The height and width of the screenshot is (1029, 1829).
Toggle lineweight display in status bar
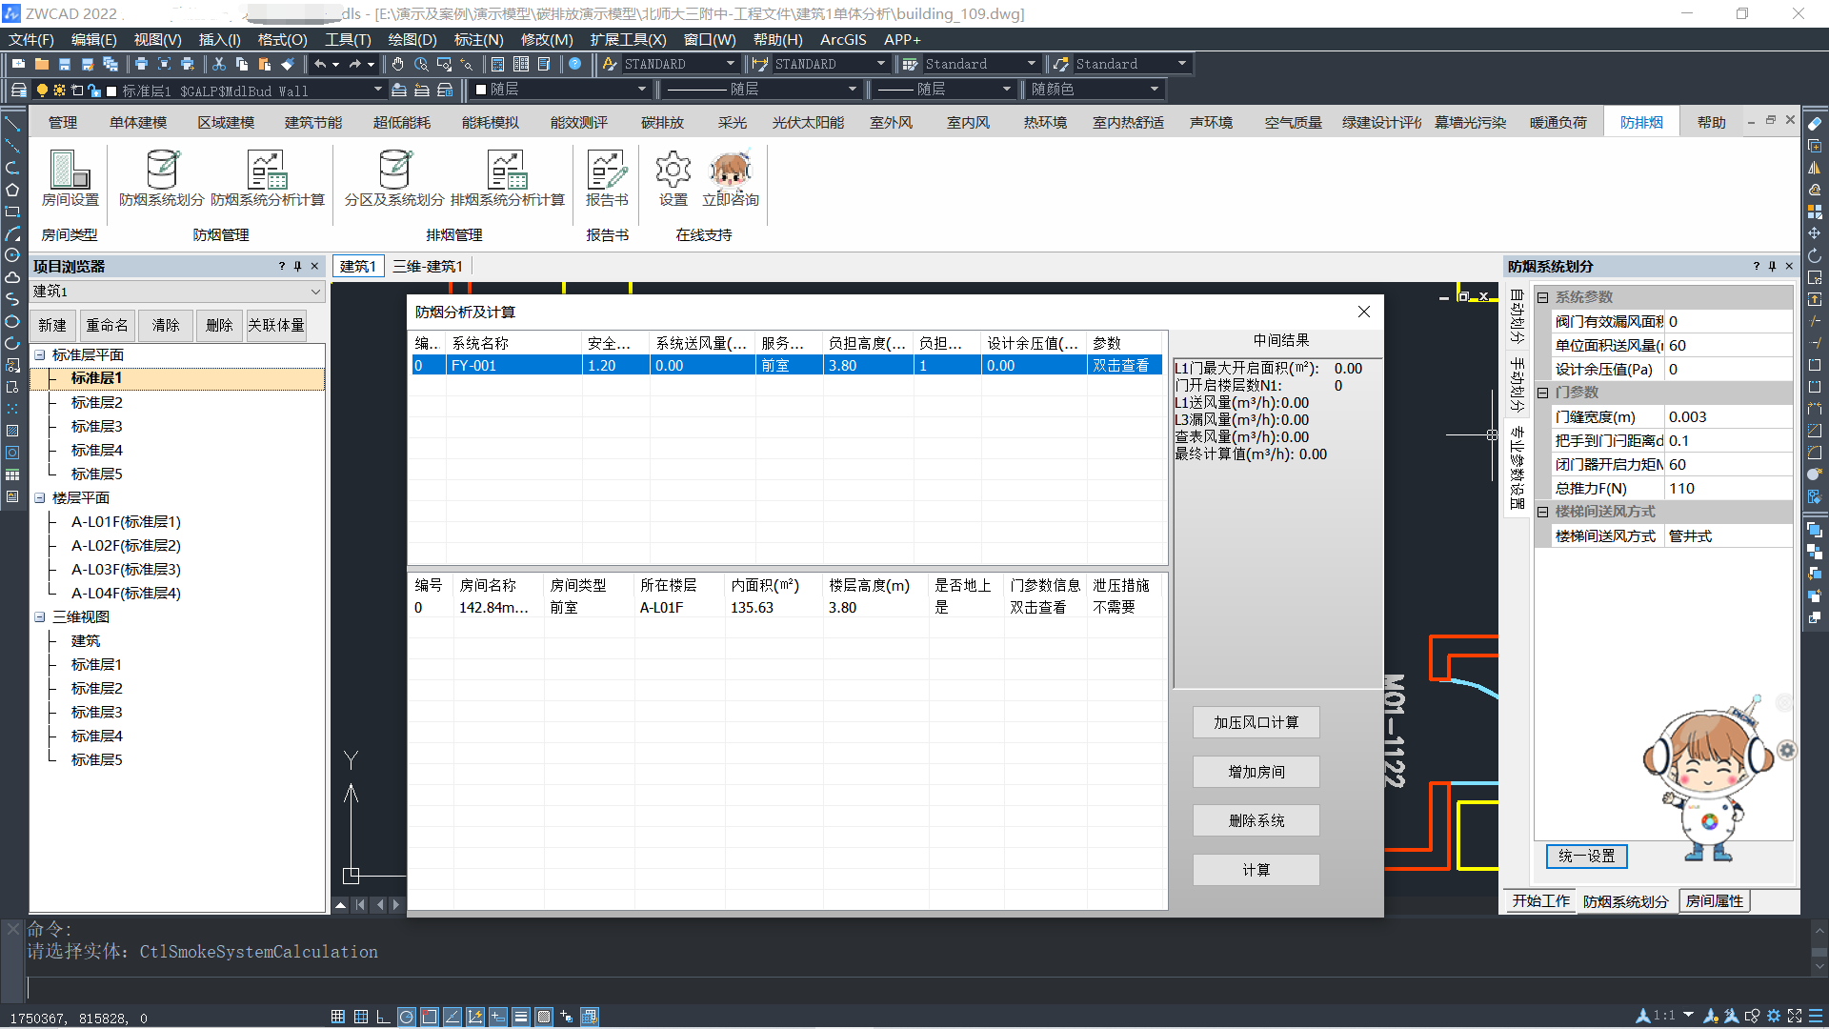pos(520,1017)
